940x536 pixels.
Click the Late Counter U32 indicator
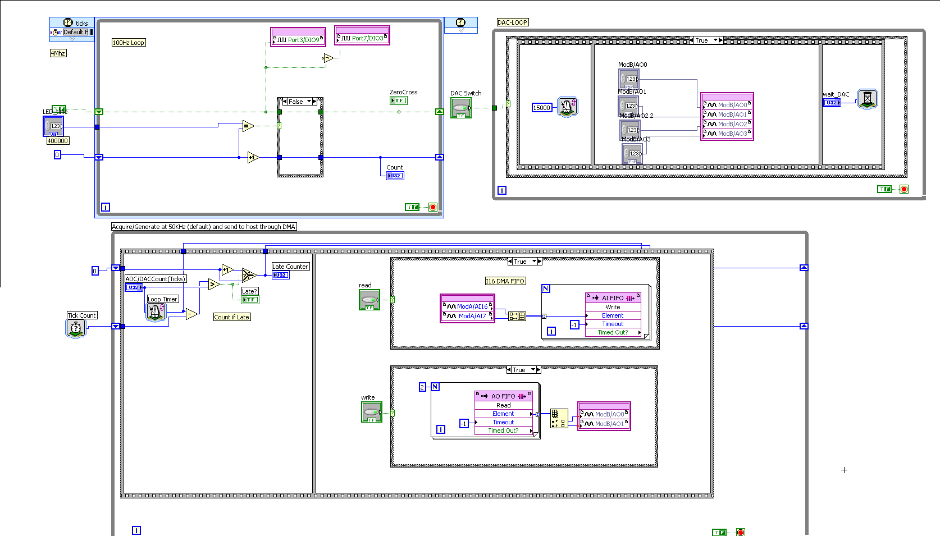[x=280, y=275]
